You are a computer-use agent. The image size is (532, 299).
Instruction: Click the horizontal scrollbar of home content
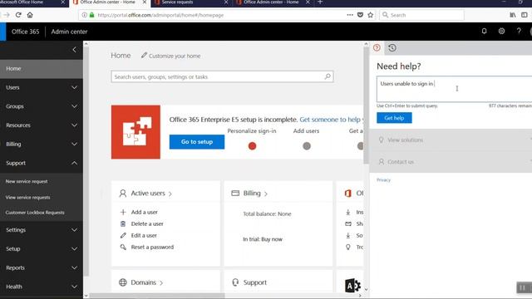157,296
